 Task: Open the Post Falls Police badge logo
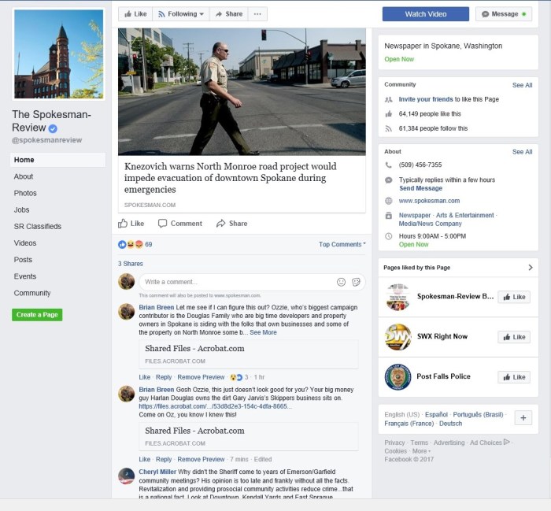pyautogui.click(x=398, y=377)
